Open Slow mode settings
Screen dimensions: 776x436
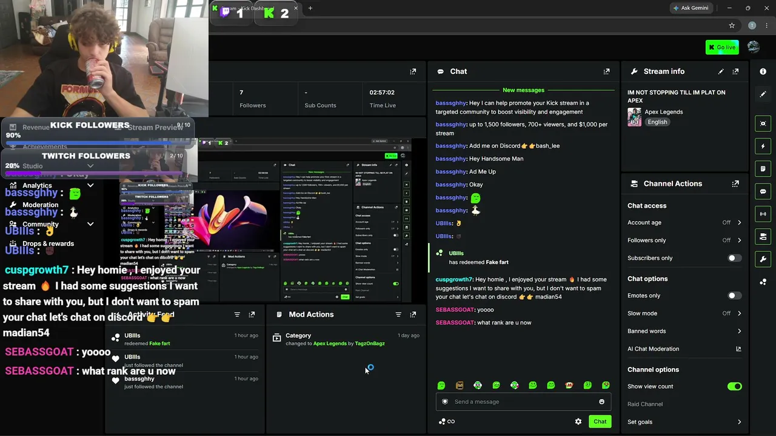coord(684,314)
